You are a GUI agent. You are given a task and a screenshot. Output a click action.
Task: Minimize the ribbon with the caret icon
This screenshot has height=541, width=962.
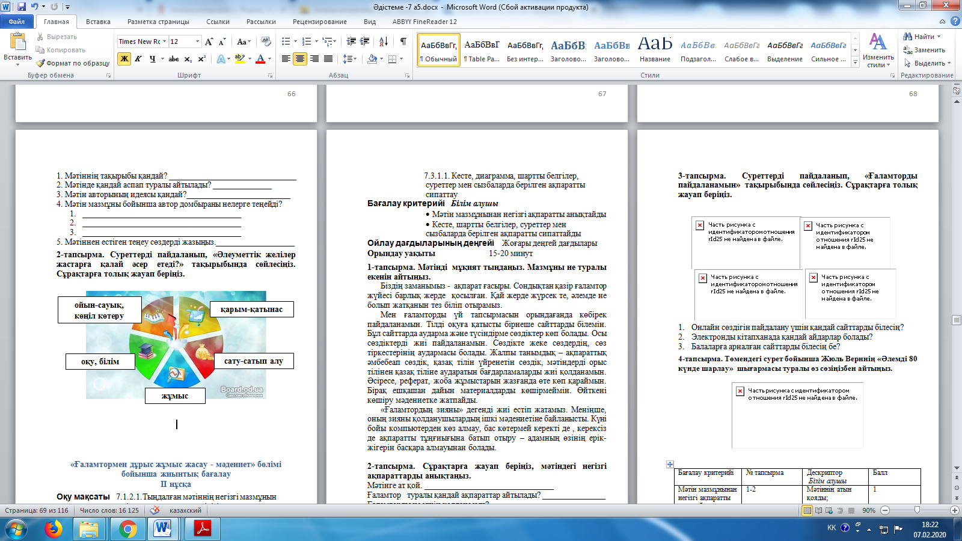coord(942,22)
